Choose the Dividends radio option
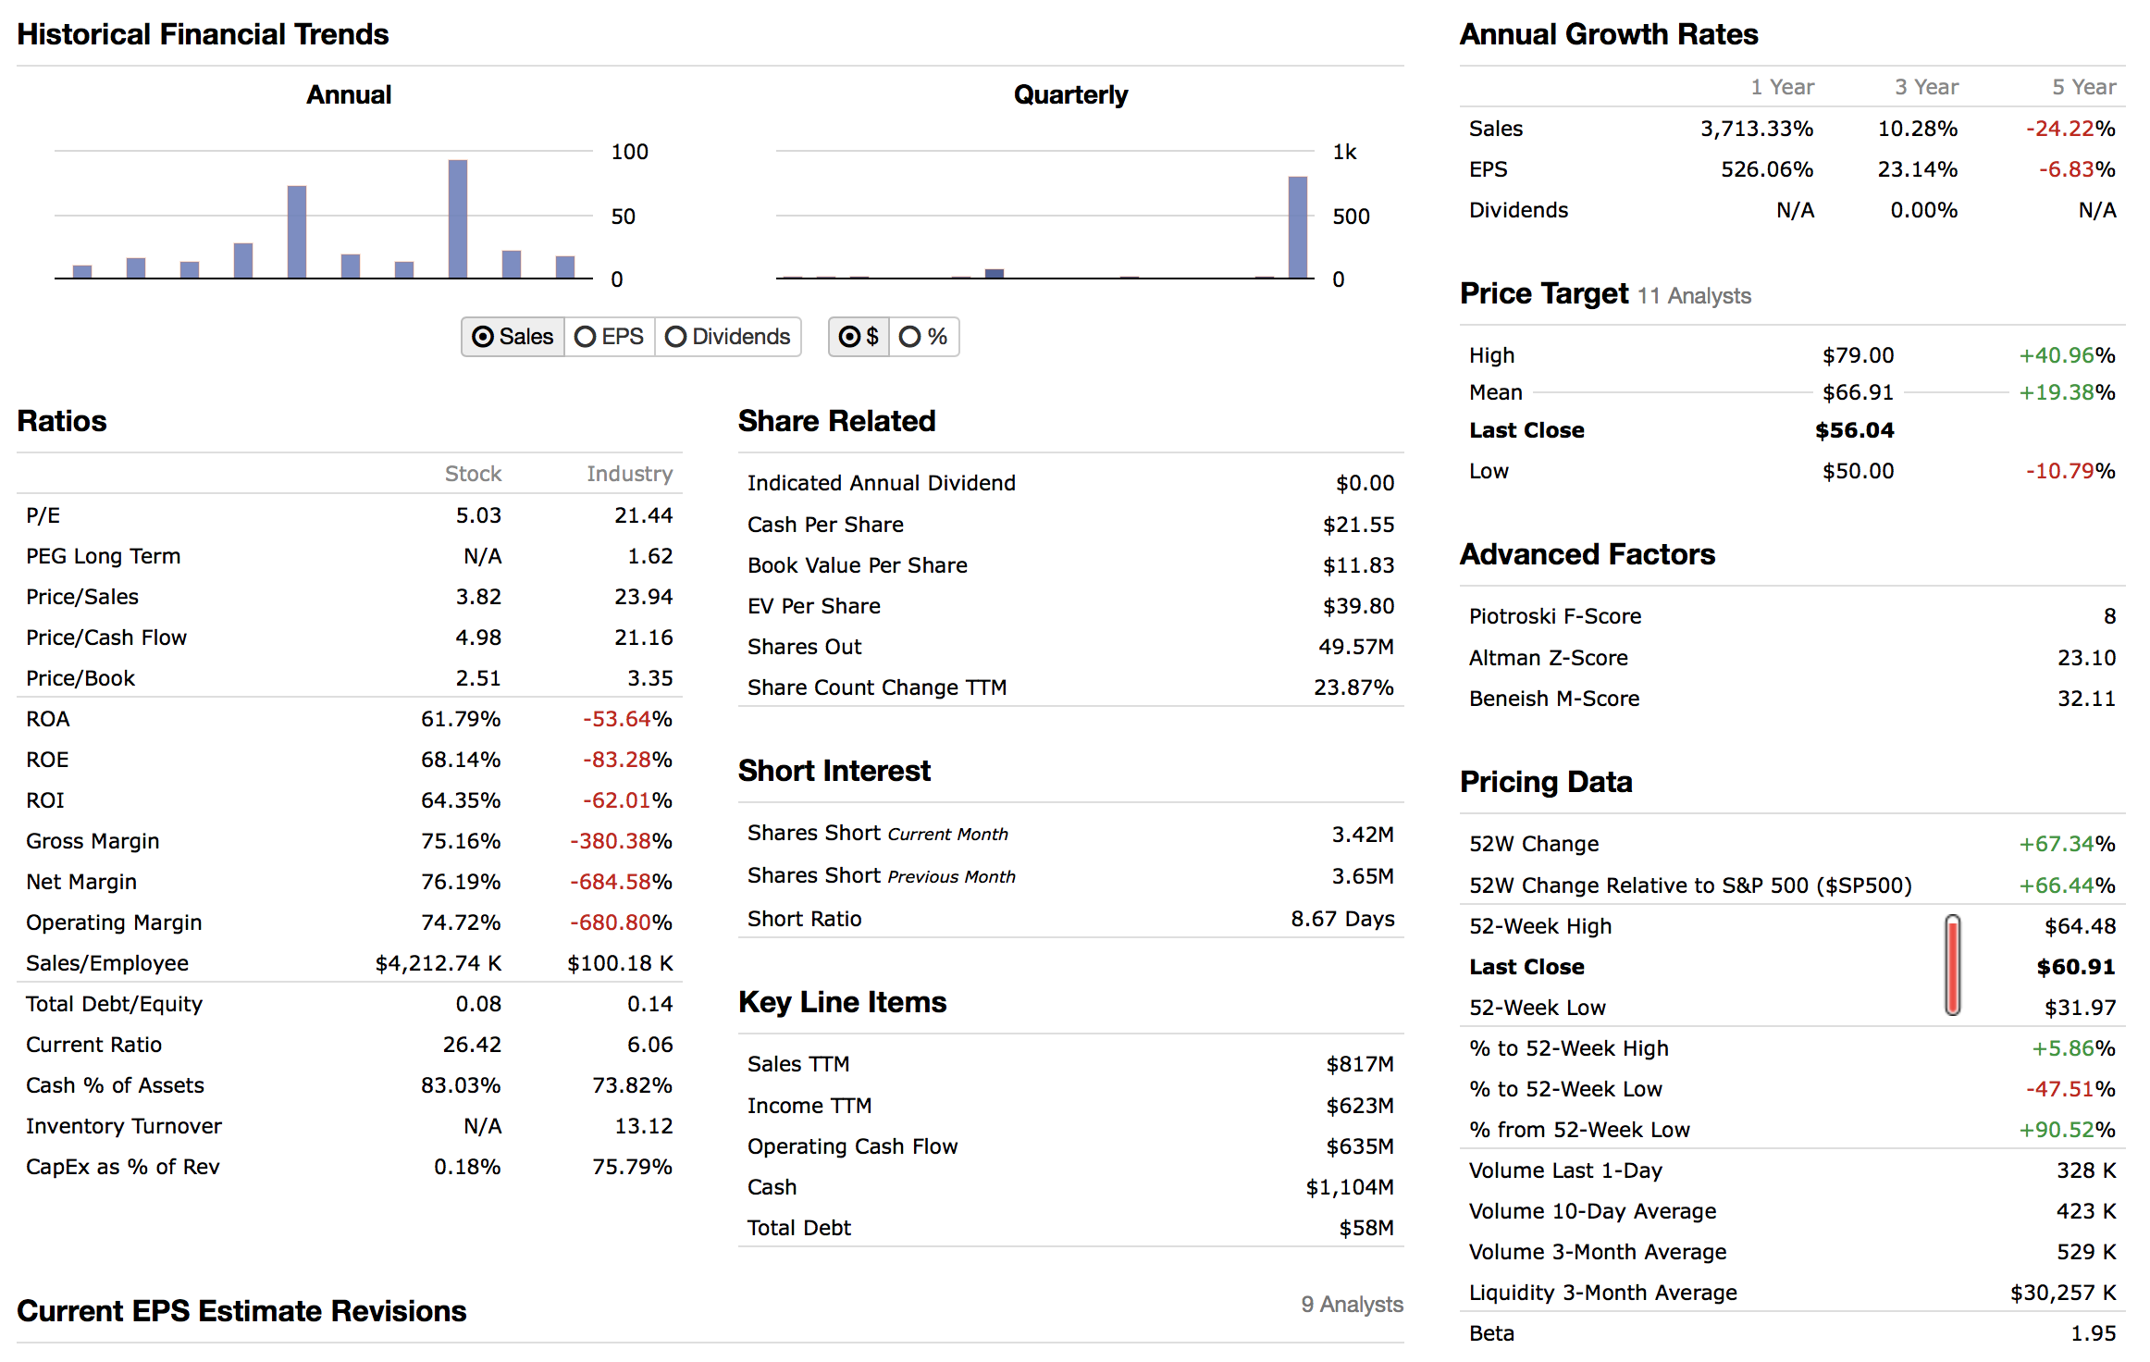Image resolution: width=2150 pixels, height=1362 pixels. pyautogui.click(x=727, y=337)
